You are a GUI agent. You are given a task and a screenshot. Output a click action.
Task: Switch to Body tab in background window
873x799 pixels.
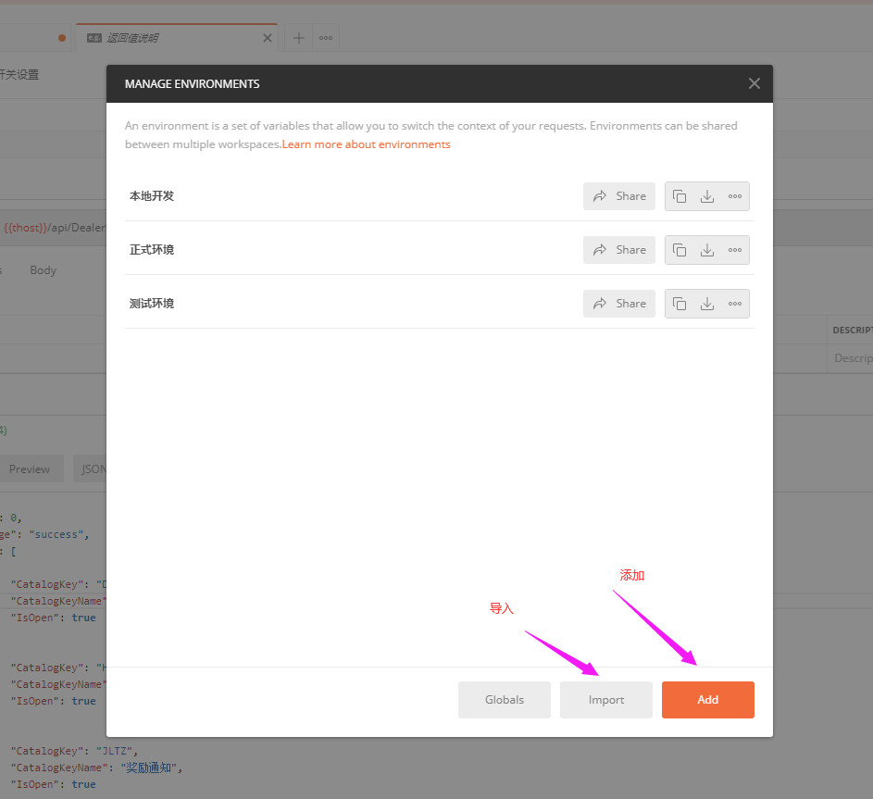click(43, 270)
